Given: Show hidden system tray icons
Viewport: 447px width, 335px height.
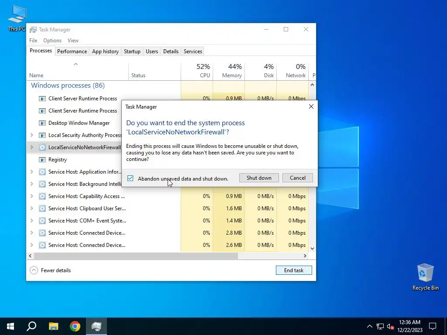Looking at the screenshot, I should tap(369, 326).
